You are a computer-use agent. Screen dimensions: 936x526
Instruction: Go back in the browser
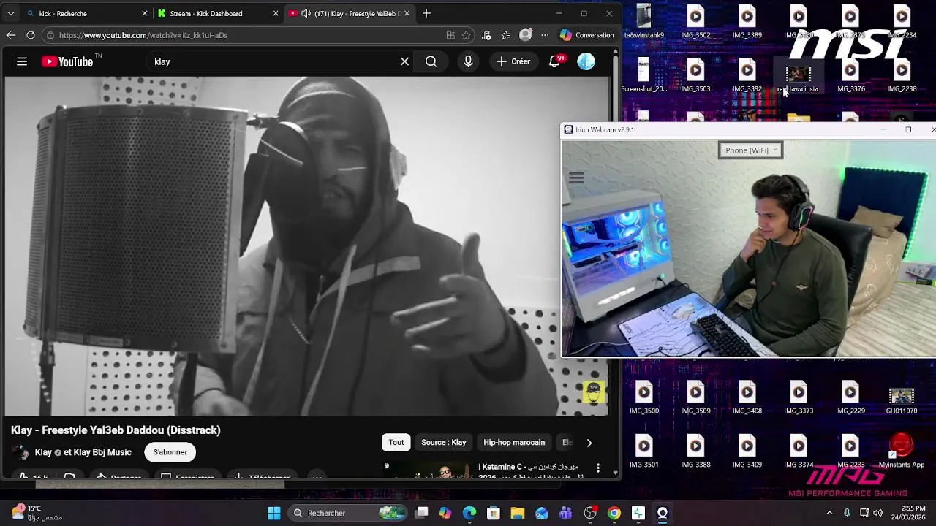10,35
